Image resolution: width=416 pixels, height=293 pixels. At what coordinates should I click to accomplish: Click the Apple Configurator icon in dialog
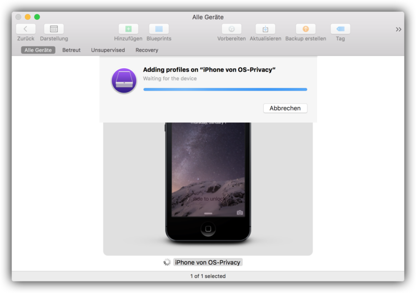pos(124,81)
